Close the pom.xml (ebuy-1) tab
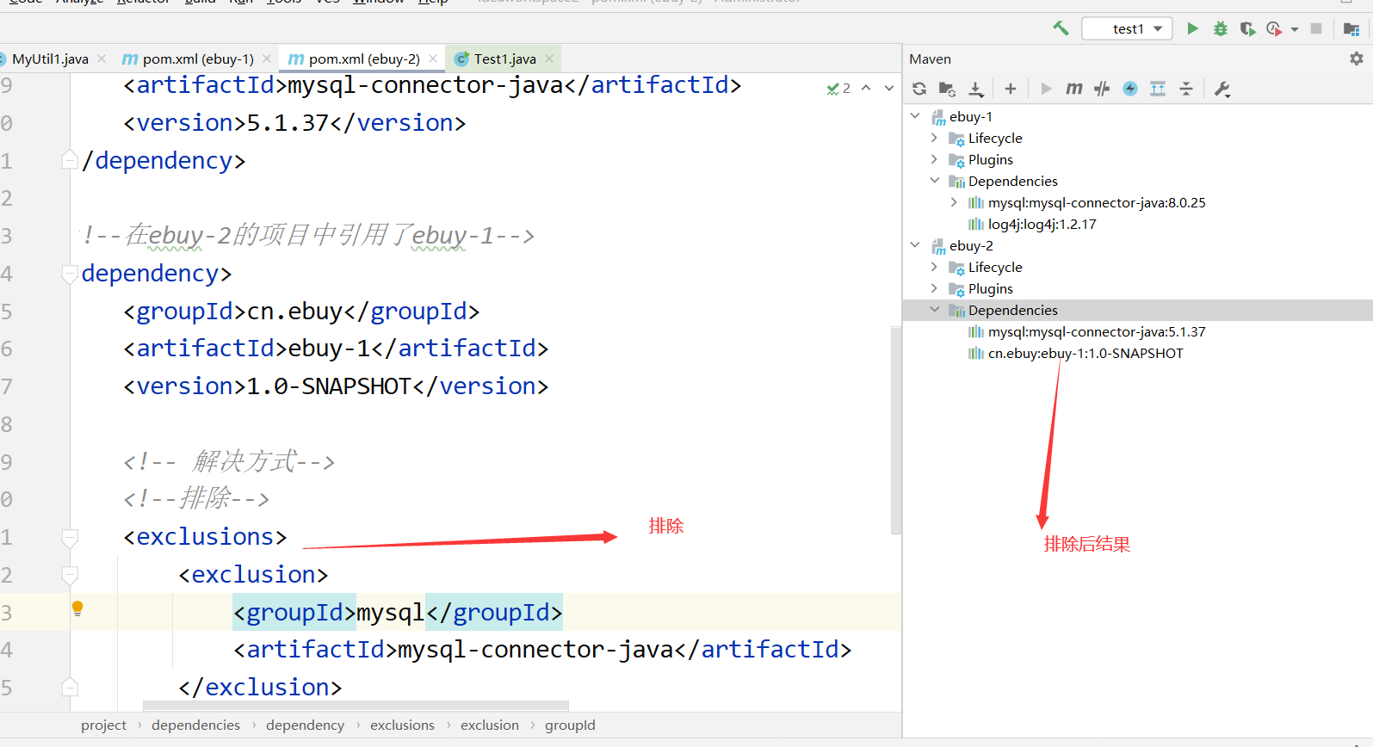Screen dimensions: 1373x747 267,59
